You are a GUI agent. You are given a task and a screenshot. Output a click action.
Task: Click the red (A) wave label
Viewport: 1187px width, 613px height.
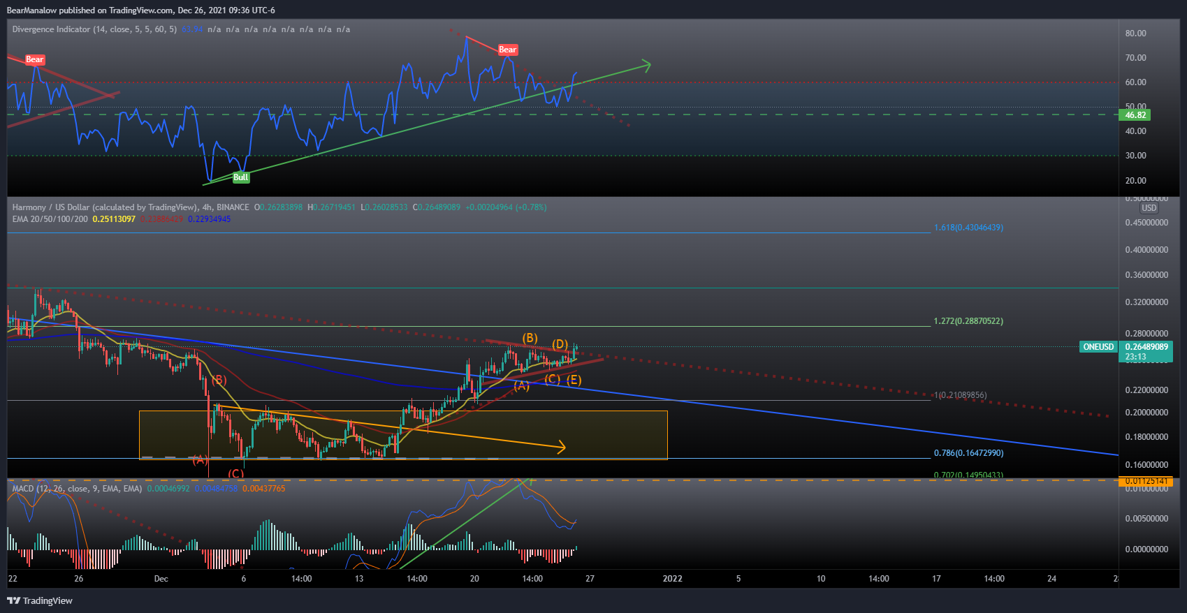coord(200,459)
